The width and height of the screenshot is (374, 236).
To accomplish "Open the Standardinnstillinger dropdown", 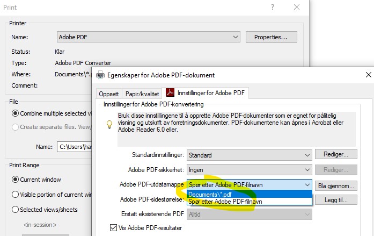I will pos(250,155).
